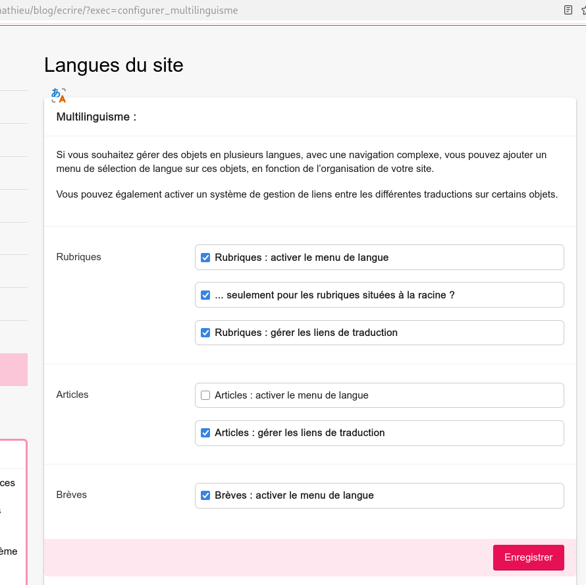The width and height of the screenshot is (586, 585).
Task: Disable "Rubriques : gérer les liens de traduction"
Action: pos(205,333)
